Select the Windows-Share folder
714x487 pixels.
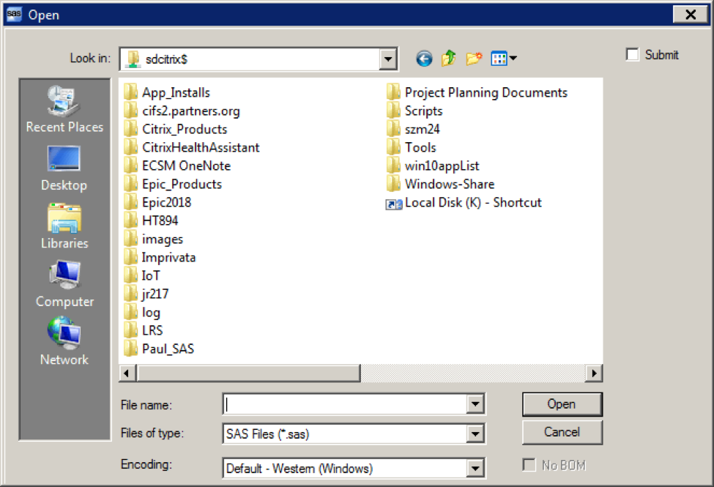point(441,184)
